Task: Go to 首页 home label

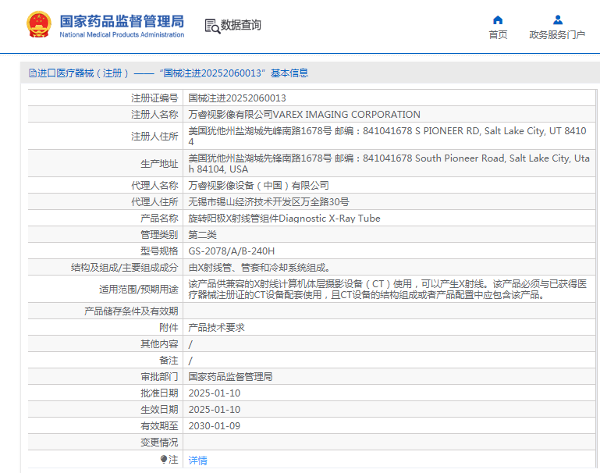Action: tap(498, 35)
